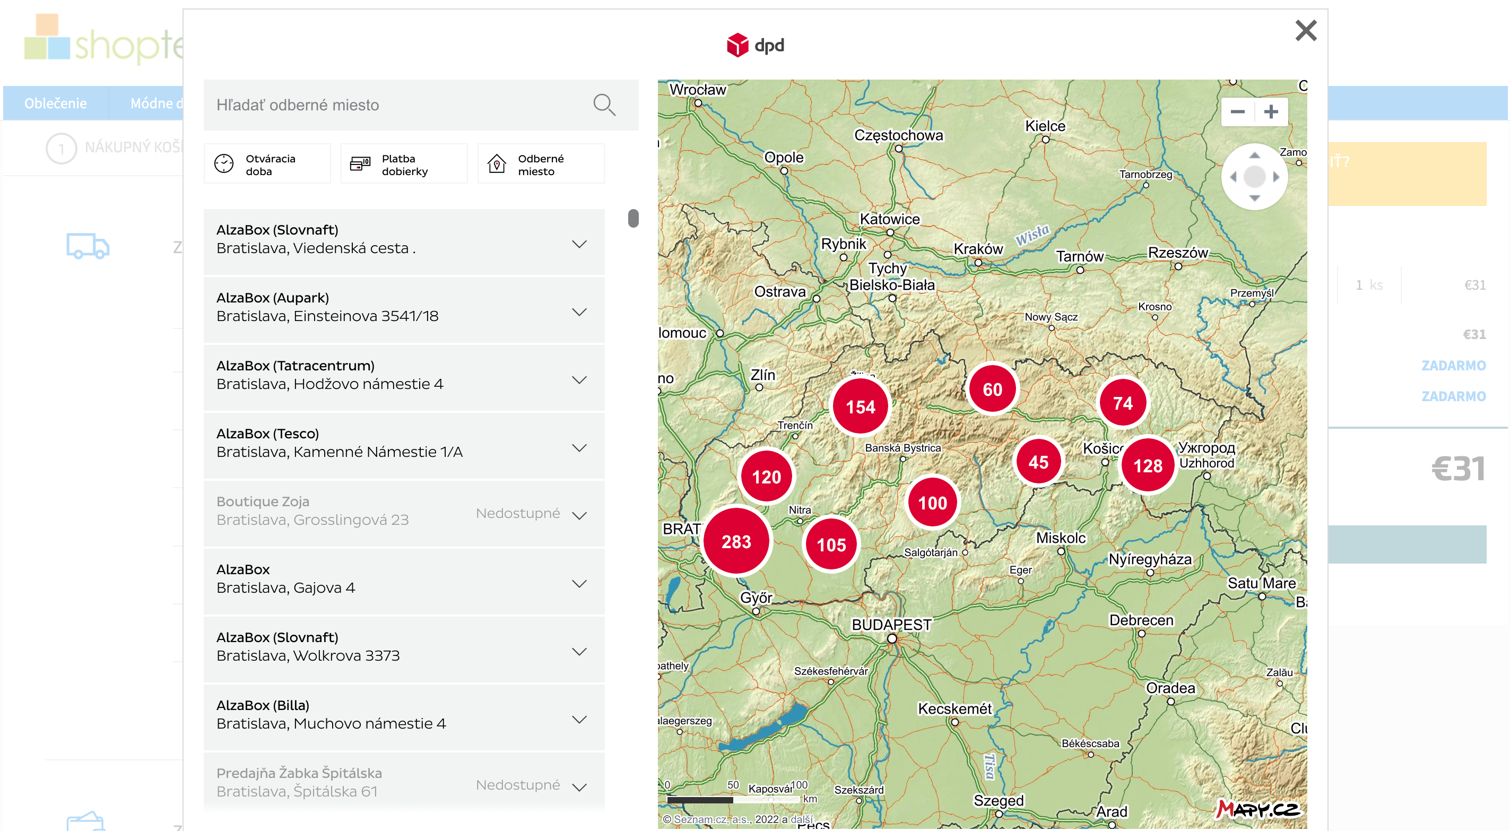Select AlzaBox (Aupark) pickup point text
Screen dimensions: 1510x831
(x=273, y=298)
